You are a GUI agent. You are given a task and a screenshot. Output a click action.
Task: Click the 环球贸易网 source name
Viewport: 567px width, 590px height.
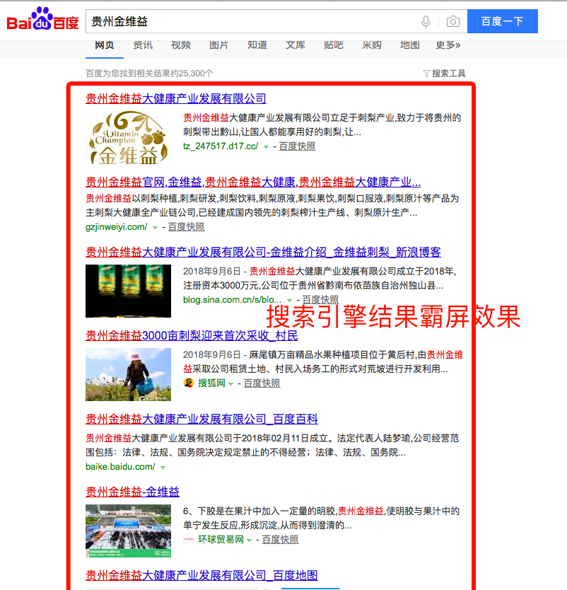click(221, 539)
